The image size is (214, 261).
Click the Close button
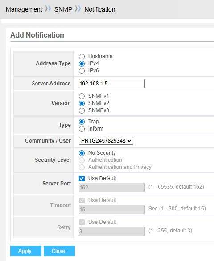59,251
